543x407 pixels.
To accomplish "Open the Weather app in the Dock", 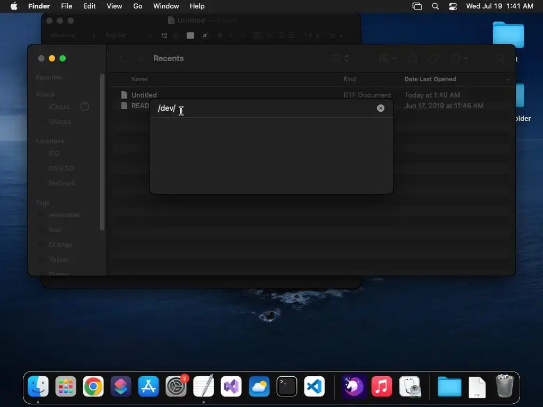I will click(x=259, y=386).
